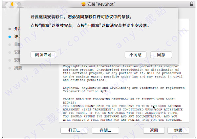Click the 不同意 (Disagree) button
The height and width of the screenshot is (139, 197).
[x=136, y=55]
